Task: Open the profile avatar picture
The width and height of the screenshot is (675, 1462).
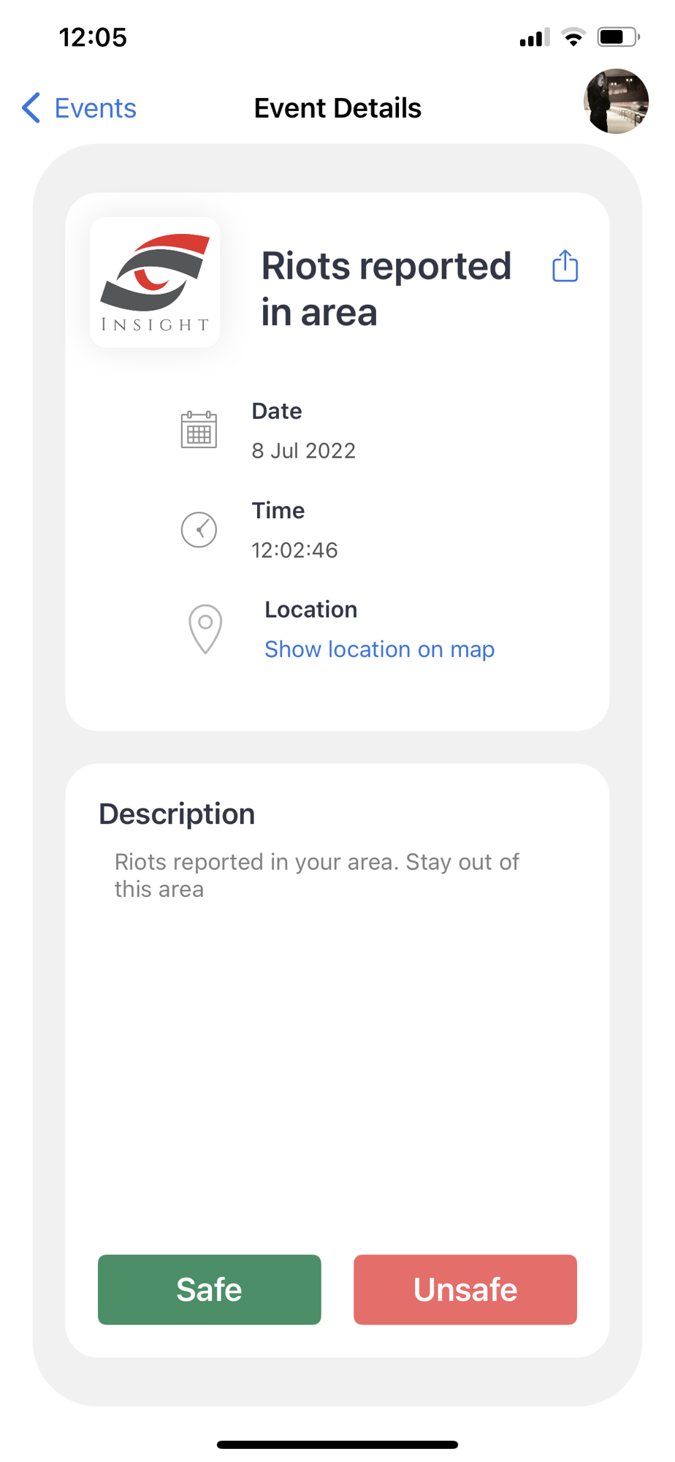Action: click(x=616, y=102)
